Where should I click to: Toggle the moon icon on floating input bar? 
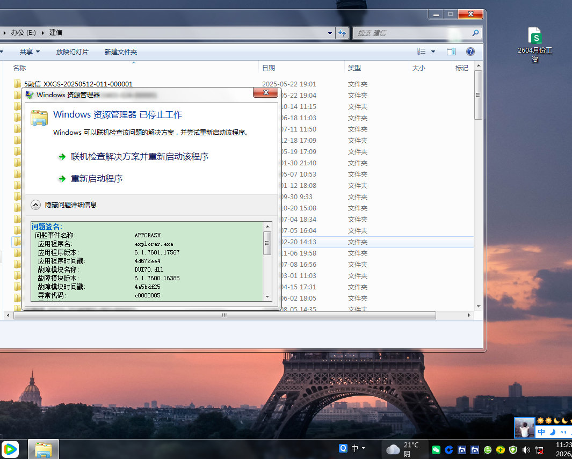click(552, 432)
